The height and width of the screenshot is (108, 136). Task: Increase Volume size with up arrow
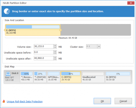pyautogui.click(x=55, y=45)
